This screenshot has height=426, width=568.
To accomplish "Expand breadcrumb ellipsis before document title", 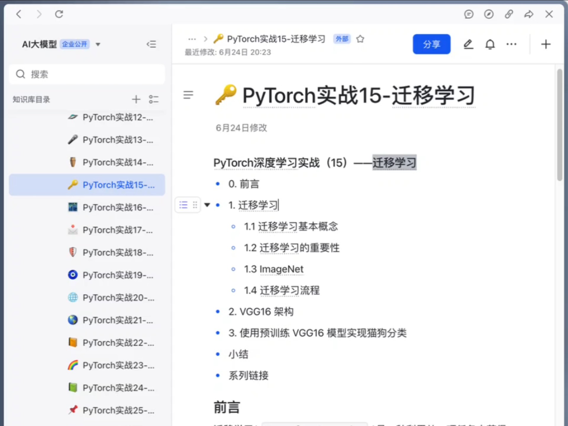I will click(192, 39).
